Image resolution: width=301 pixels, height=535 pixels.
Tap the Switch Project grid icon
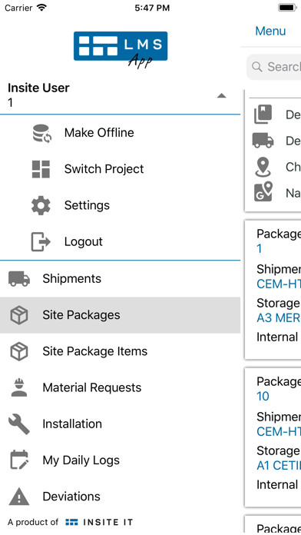point(41,169)
